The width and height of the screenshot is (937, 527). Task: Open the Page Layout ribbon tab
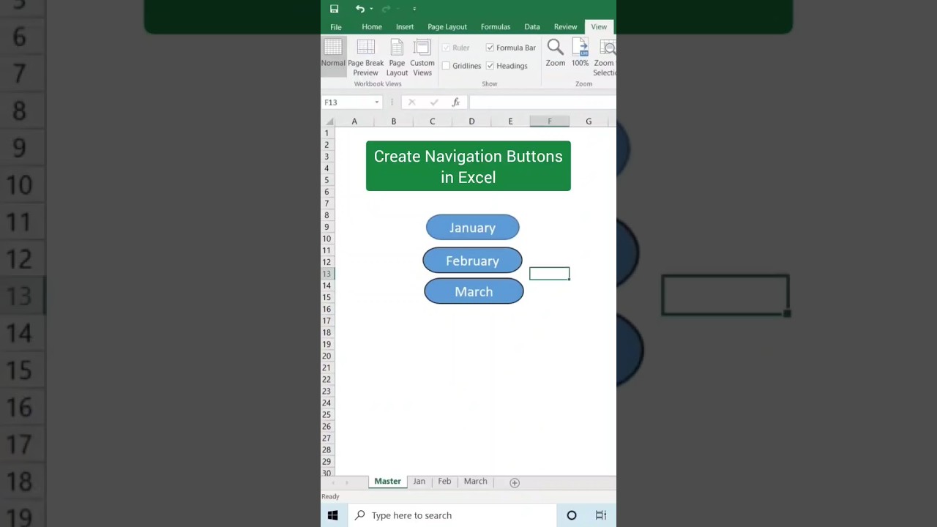[x=447, y=27]
